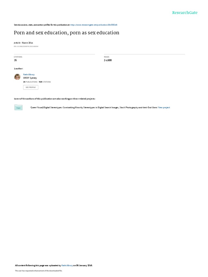The image size is (208, 277).
Task: Click the related projects heading text
Action: (x=55, y=99)
